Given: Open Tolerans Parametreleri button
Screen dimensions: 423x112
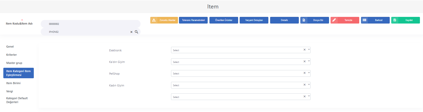Looking at the screenshot, I should (193, 20).
